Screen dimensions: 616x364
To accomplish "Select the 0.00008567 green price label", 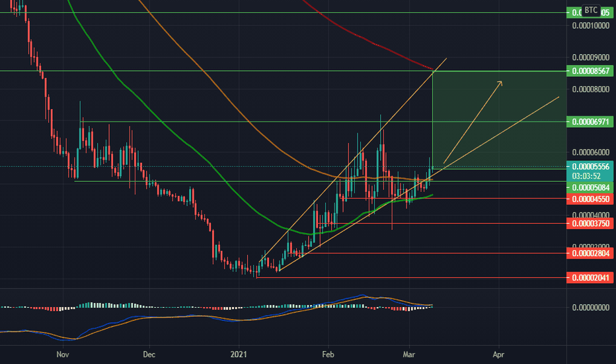I will click(590, 71).
